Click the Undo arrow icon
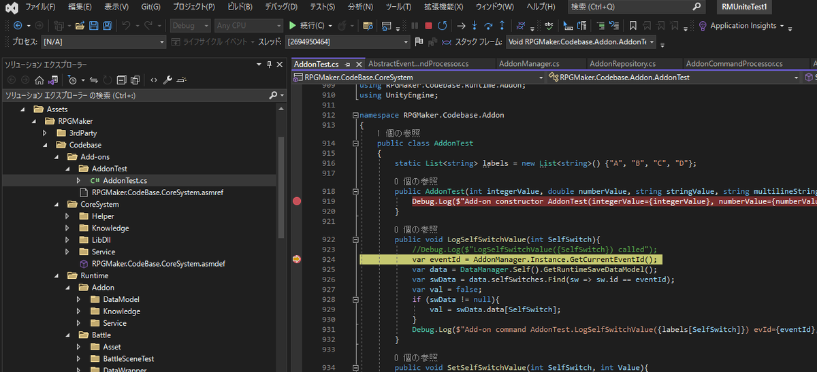Screen dimensions: 817x372 (x=126, y=26)
